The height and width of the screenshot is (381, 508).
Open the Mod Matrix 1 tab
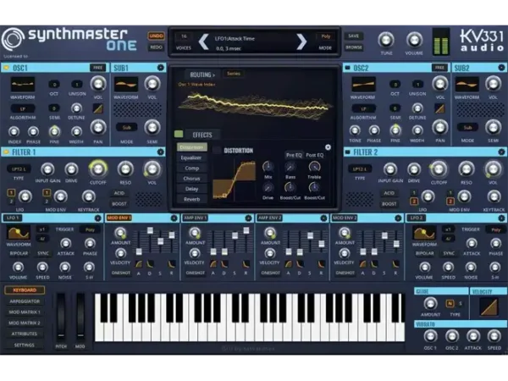[25, 312]
